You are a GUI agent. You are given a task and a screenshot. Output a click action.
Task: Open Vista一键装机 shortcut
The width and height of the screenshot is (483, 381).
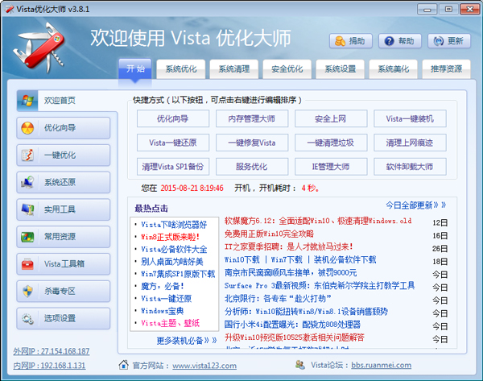pyautogui.click(x=410, y=118)
